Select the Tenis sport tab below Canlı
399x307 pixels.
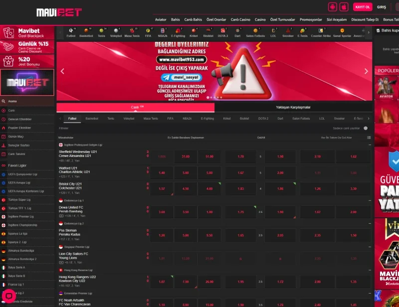click(111, 119)
